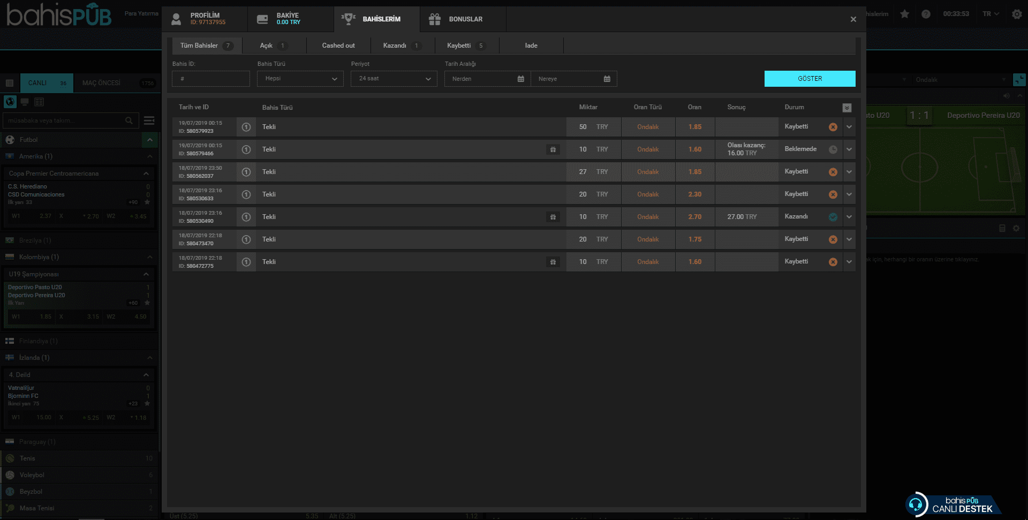
Task: Expand details of bet 580579923
Action: [849, 127]
